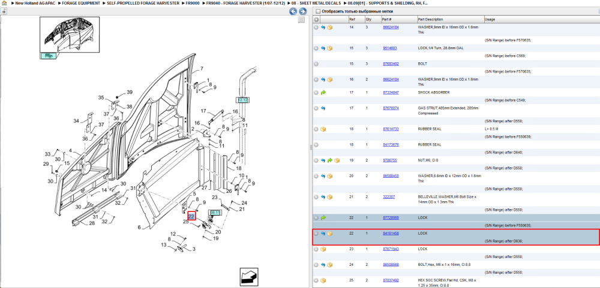This screenshot has width=600, height=288.
Task: Click green arrow icon for NUT, M6
Action: tap(329, 160)
